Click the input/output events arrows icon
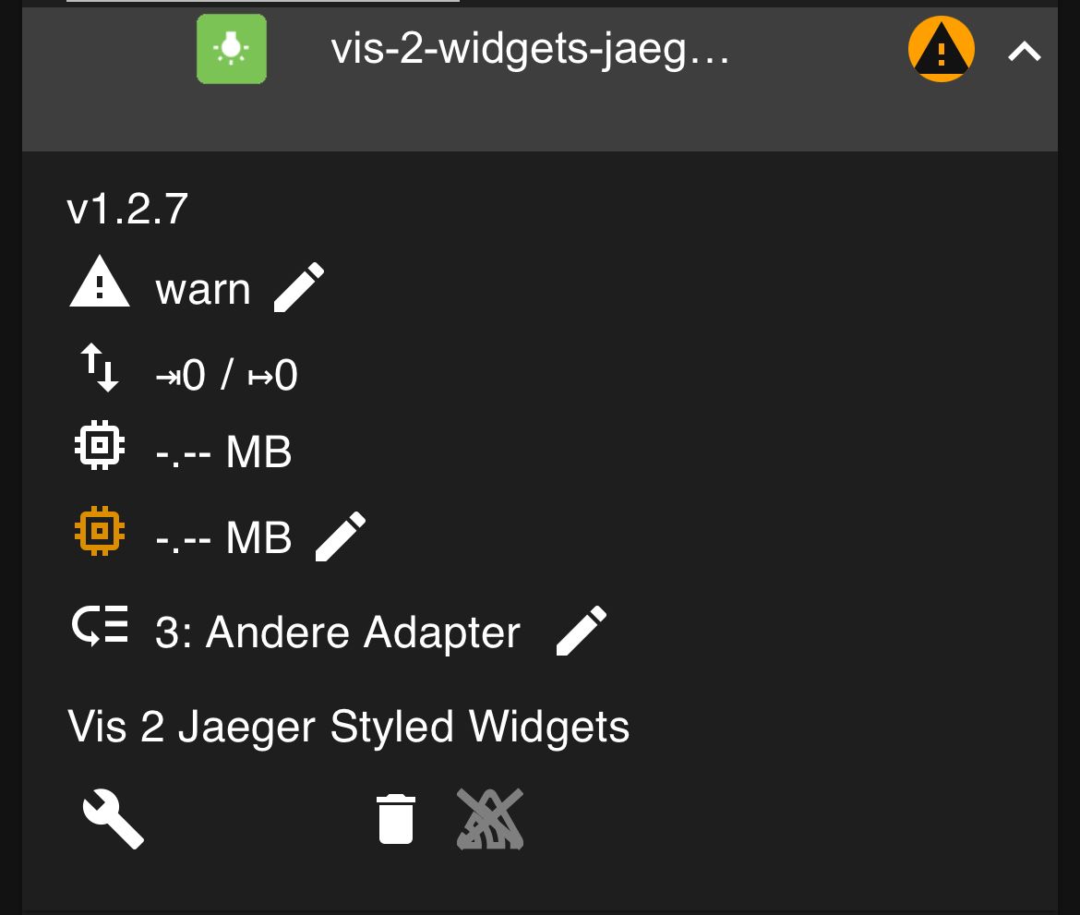The height and width of the screenshot is (915, 1080). tap(100, 367)
